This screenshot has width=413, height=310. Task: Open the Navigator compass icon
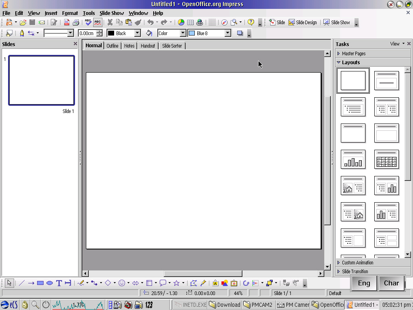(224, 23)
